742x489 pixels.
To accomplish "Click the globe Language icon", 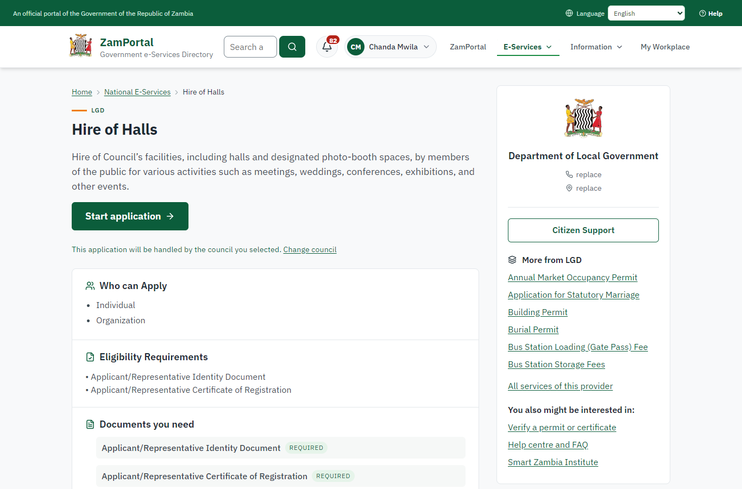I will click(569, 13).
